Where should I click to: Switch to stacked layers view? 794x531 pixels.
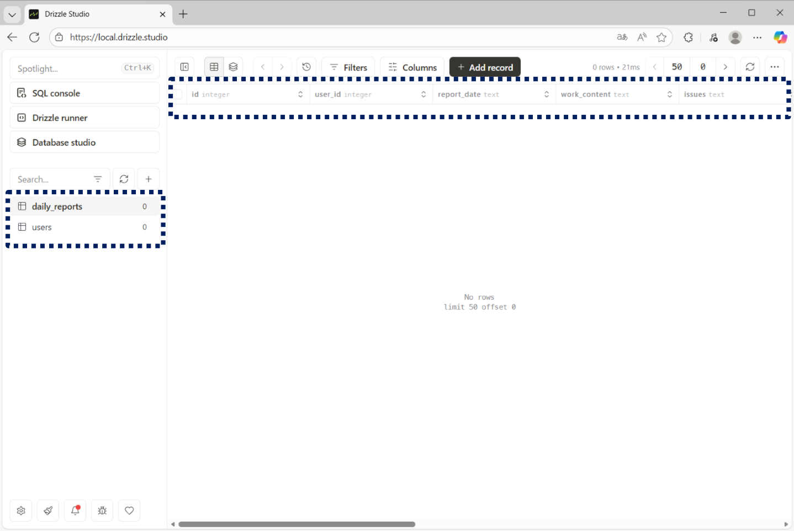(x=233, y=67)
